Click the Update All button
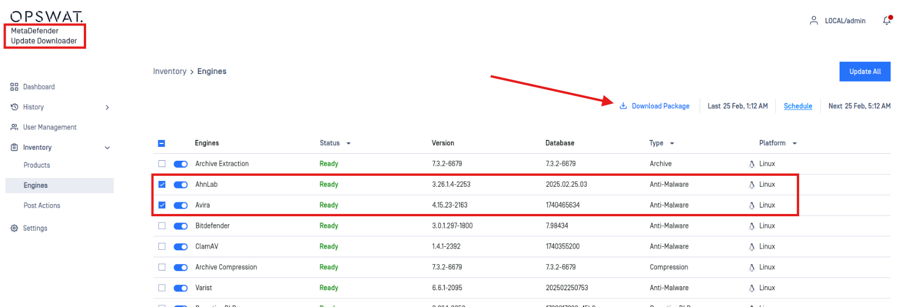902x307 pixels. tap(865, 72)
